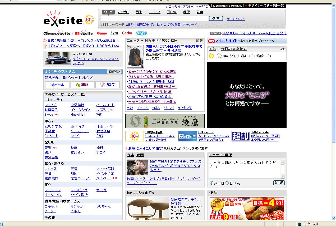This screenshot has width=336, height=227.
Task: Click the black あなたにとって advertisement
Action: pos(247,95)
